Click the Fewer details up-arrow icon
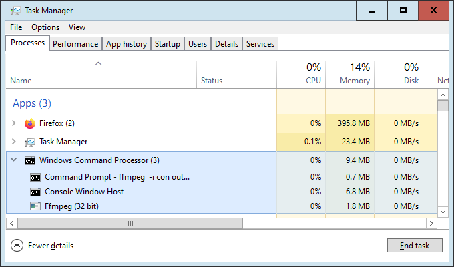The height and width of the screenshot is (267, 454). [17, 246]
